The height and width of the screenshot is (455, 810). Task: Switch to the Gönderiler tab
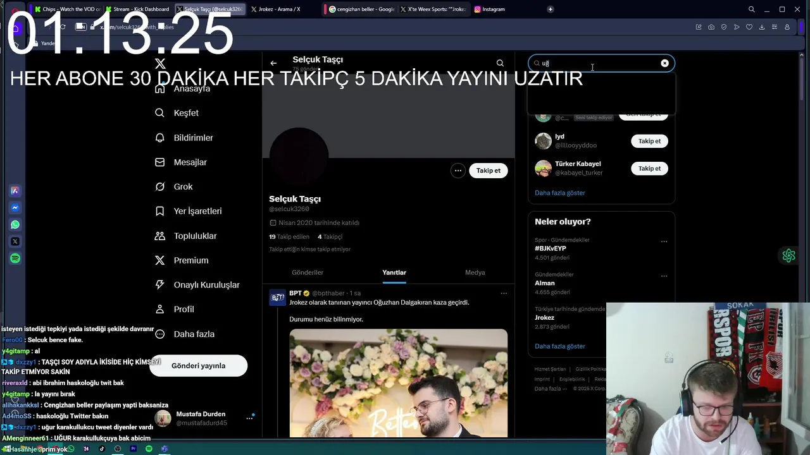(x=308, y=272)
